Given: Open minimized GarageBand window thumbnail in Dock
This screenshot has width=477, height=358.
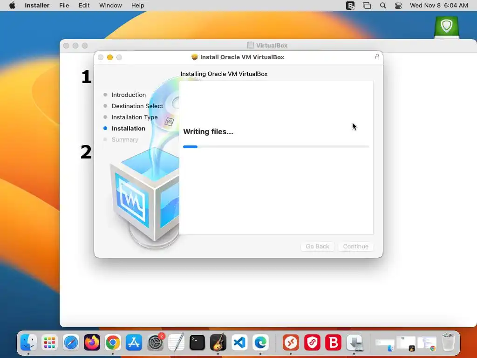Looking at the screenshot, I should [x=406, y=343].
